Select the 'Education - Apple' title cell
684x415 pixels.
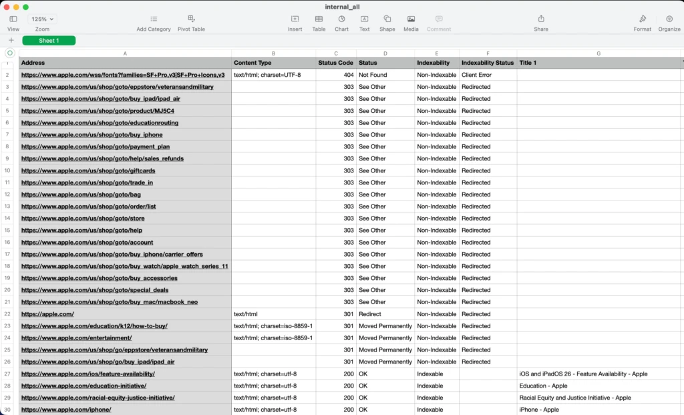click(x=598, y=386)
